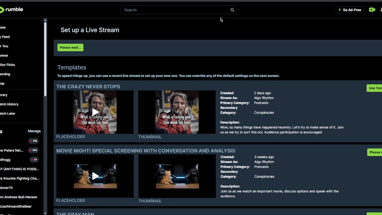This screenshot has height=215, width=382.
Task: Click the sidebar scrollbar down arrow
Action: tap(45, 213)
